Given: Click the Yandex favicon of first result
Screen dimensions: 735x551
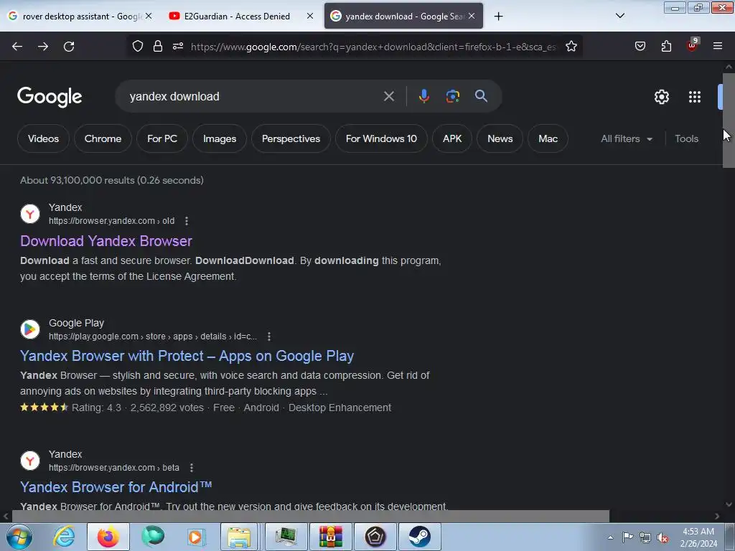Looking at the screenshot, I should click(x=30, y=214).
